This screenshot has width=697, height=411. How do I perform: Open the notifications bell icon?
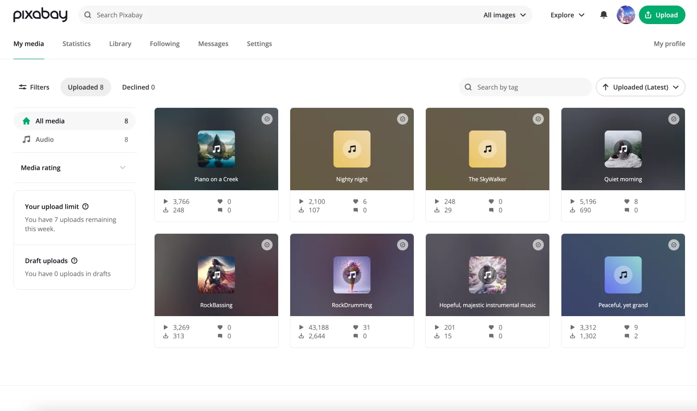[x=604, y=15]
